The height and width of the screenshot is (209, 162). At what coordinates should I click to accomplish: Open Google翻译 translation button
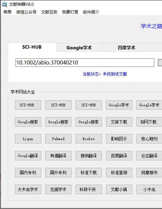coord(28,156)
